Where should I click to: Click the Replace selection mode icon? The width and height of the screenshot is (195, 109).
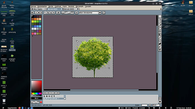point(45,13)
